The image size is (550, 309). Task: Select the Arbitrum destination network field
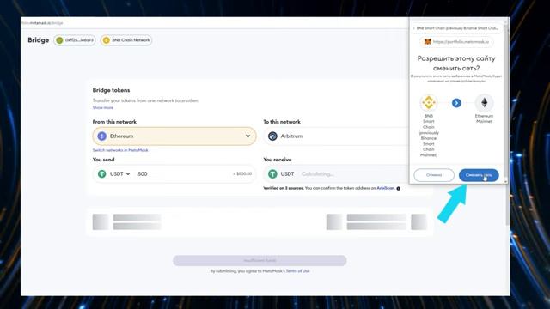coord(336,136)
